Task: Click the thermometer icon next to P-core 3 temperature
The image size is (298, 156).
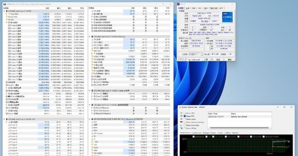Action: coord(9,133)
